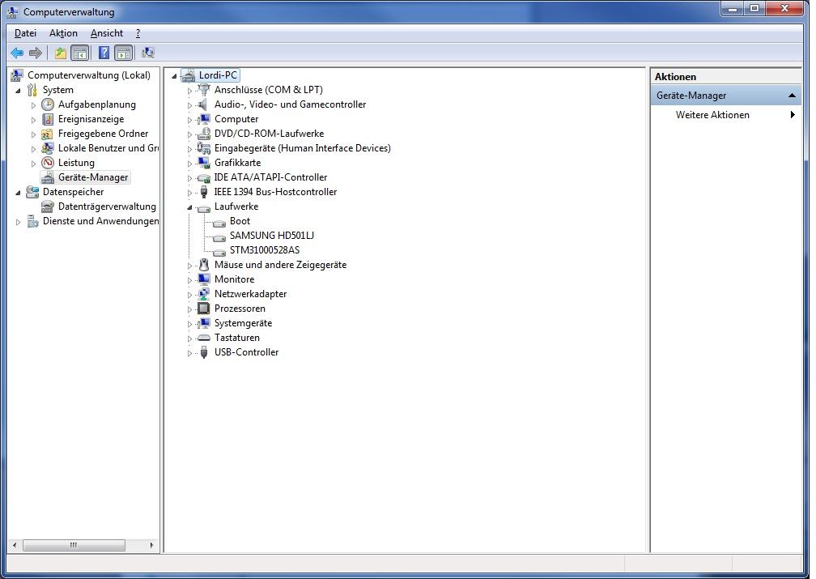Click the Datenträgerverwaltung disk icon

point(48,206)
